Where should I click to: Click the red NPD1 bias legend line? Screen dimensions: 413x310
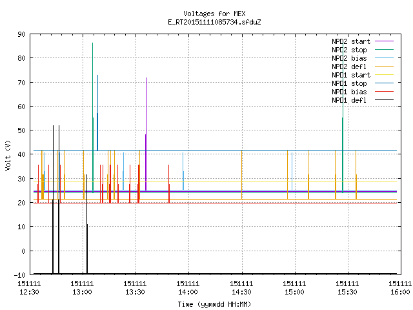tap(384, 92)
